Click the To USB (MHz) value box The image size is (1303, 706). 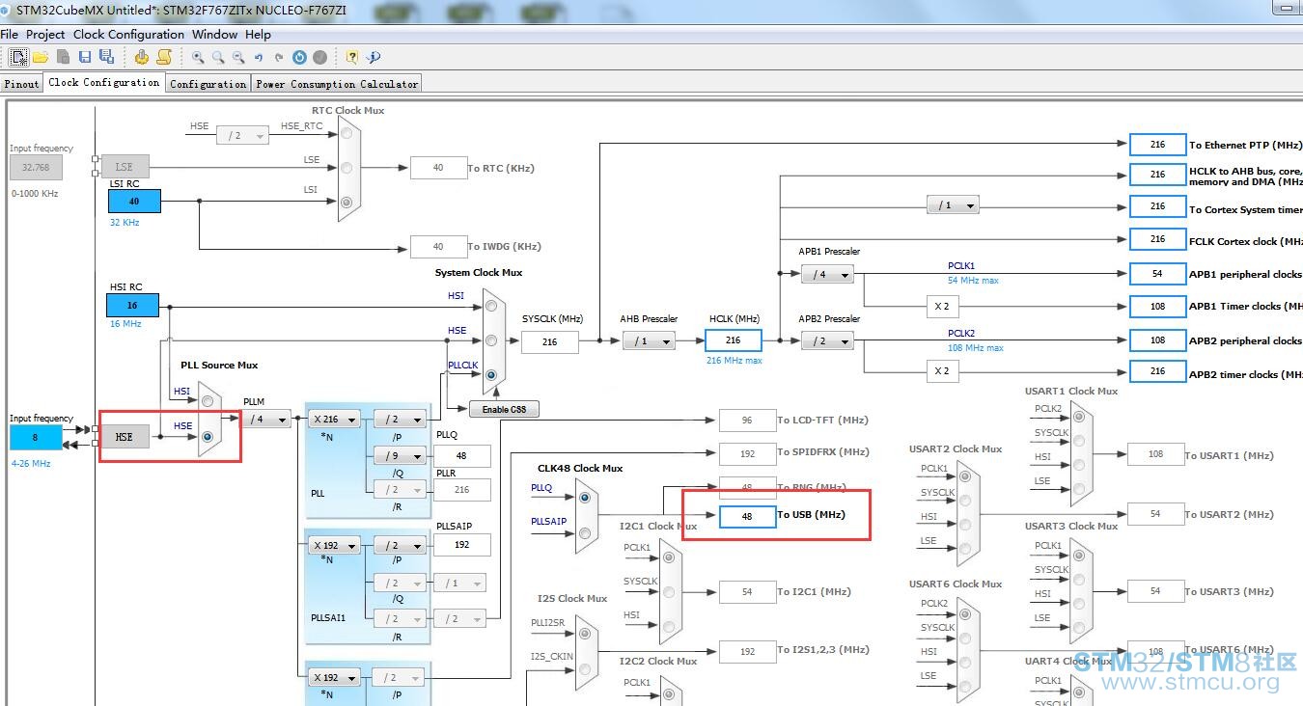747,516
